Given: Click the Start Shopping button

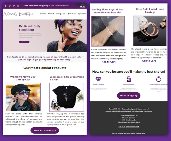Looking at the screenshot, I should [x=129, y=96].
